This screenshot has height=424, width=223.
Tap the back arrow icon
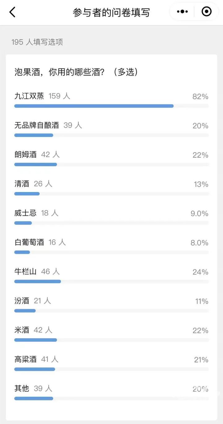pyautogui.click(x=12, y=12)
